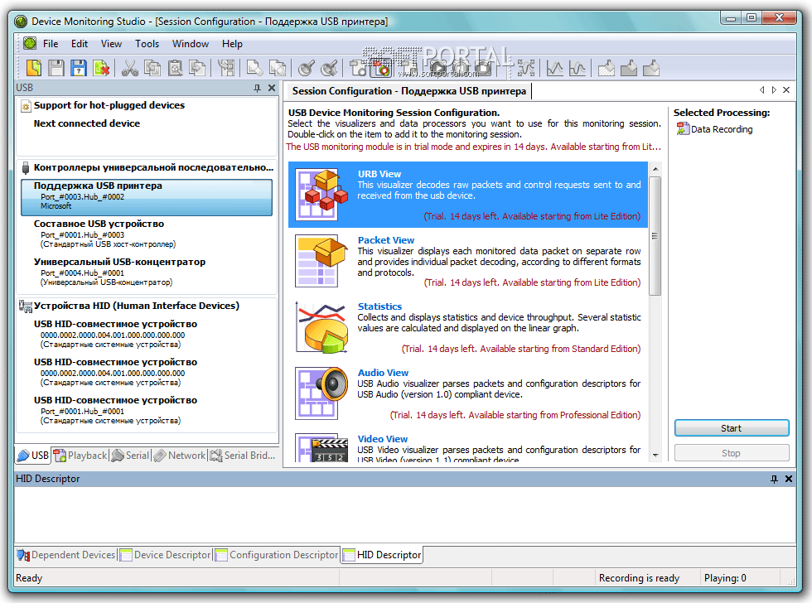Image resolution: width=812 pixels, height=603 pixels.
Task: Click the delete session icon with red X
Action: pyautogui.click(x=101, y=68)
